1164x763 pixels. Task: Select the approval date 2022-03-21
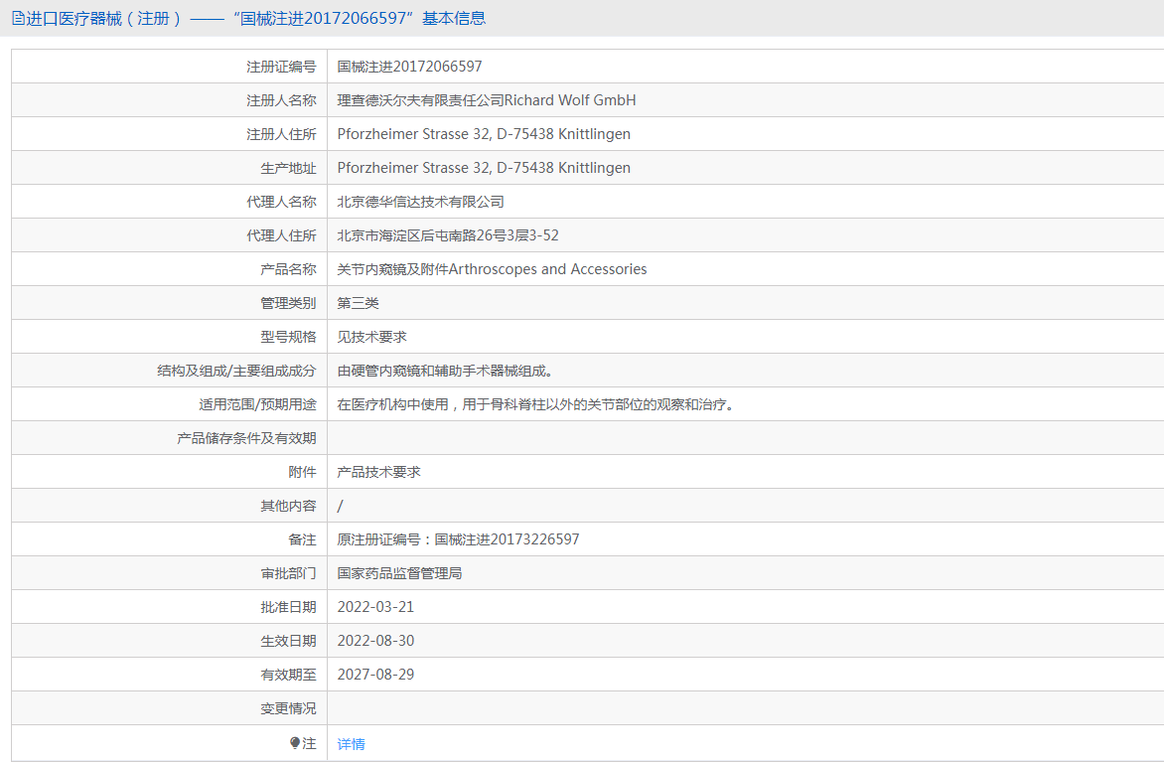click(375, 607)
